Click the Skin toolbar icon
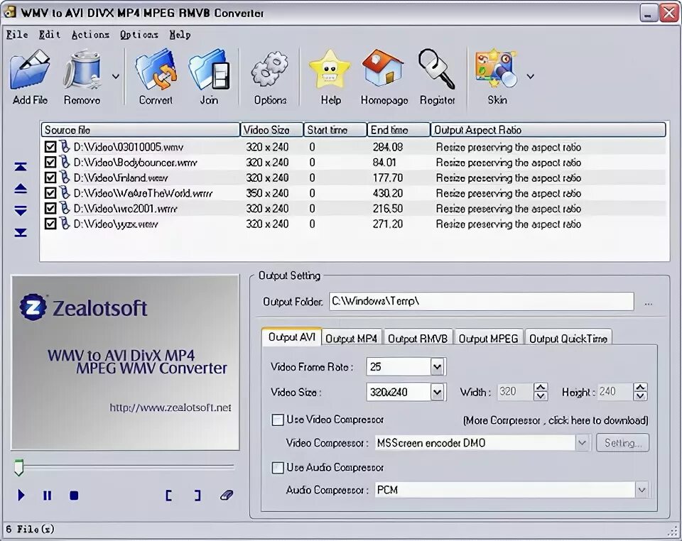 (x=497, y=70)
